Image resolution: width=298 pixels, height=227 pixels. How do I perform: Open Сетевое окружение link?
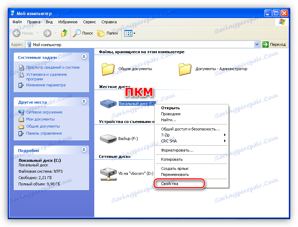click(44, 112)
